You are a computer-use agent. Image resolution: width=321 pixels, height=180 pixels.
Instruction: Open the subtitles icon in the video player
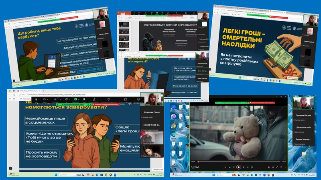coord(268,167)
